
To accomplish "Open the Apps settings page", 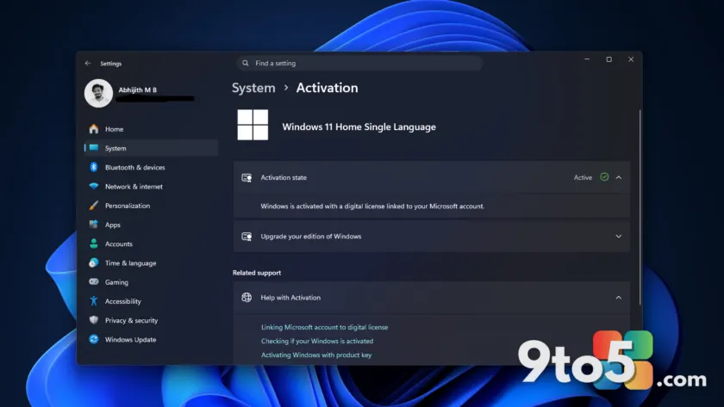I will click(x=151, y=225).
